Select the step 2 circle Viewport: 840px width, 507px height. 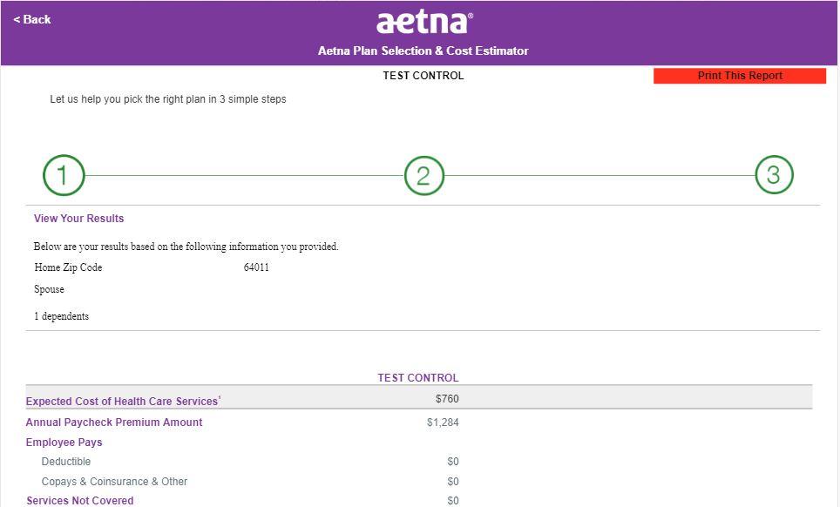pyautogui.click(x=423, y=176)
